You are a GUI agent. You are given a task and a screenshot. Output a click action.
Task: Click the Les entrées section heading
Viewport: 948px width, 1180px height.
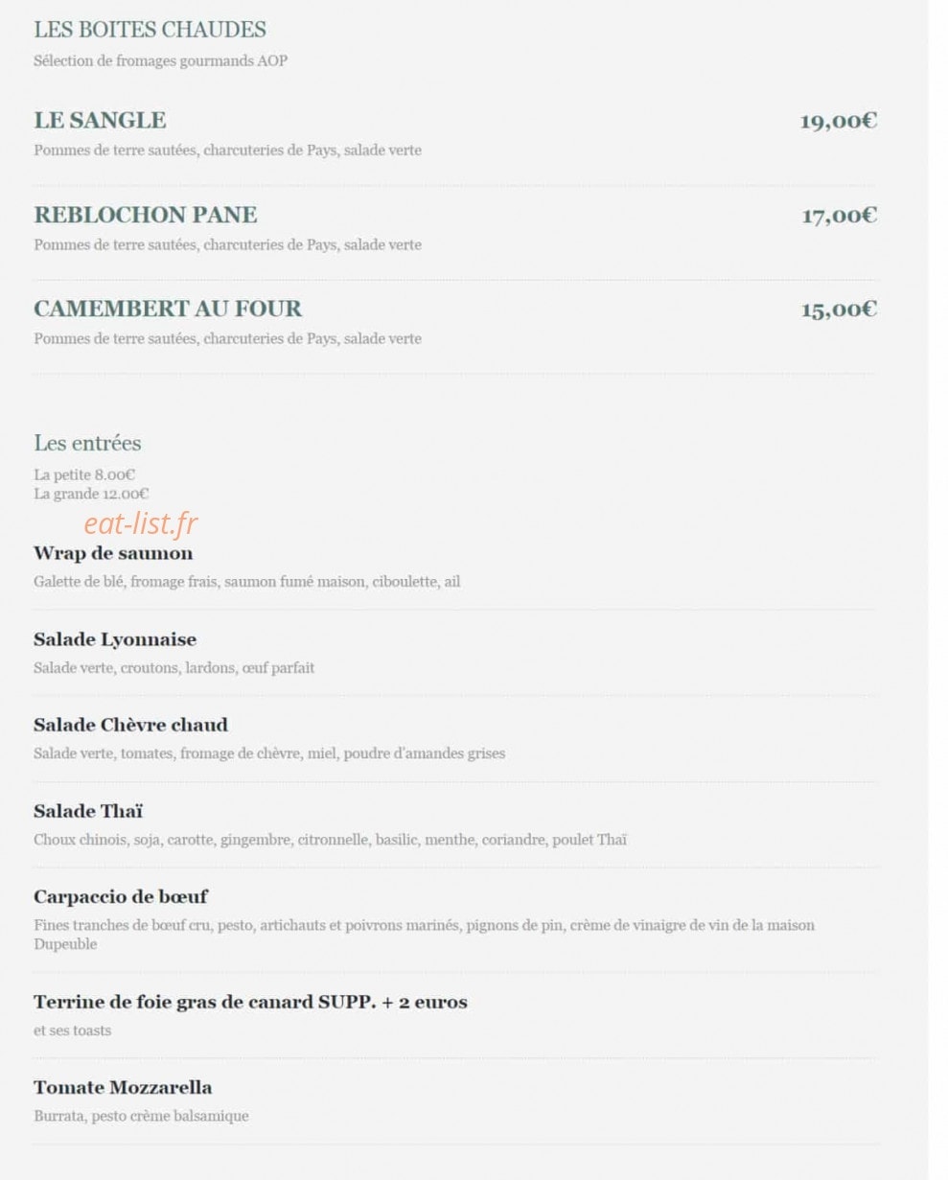pyautogui.click(x=87, y=443)
